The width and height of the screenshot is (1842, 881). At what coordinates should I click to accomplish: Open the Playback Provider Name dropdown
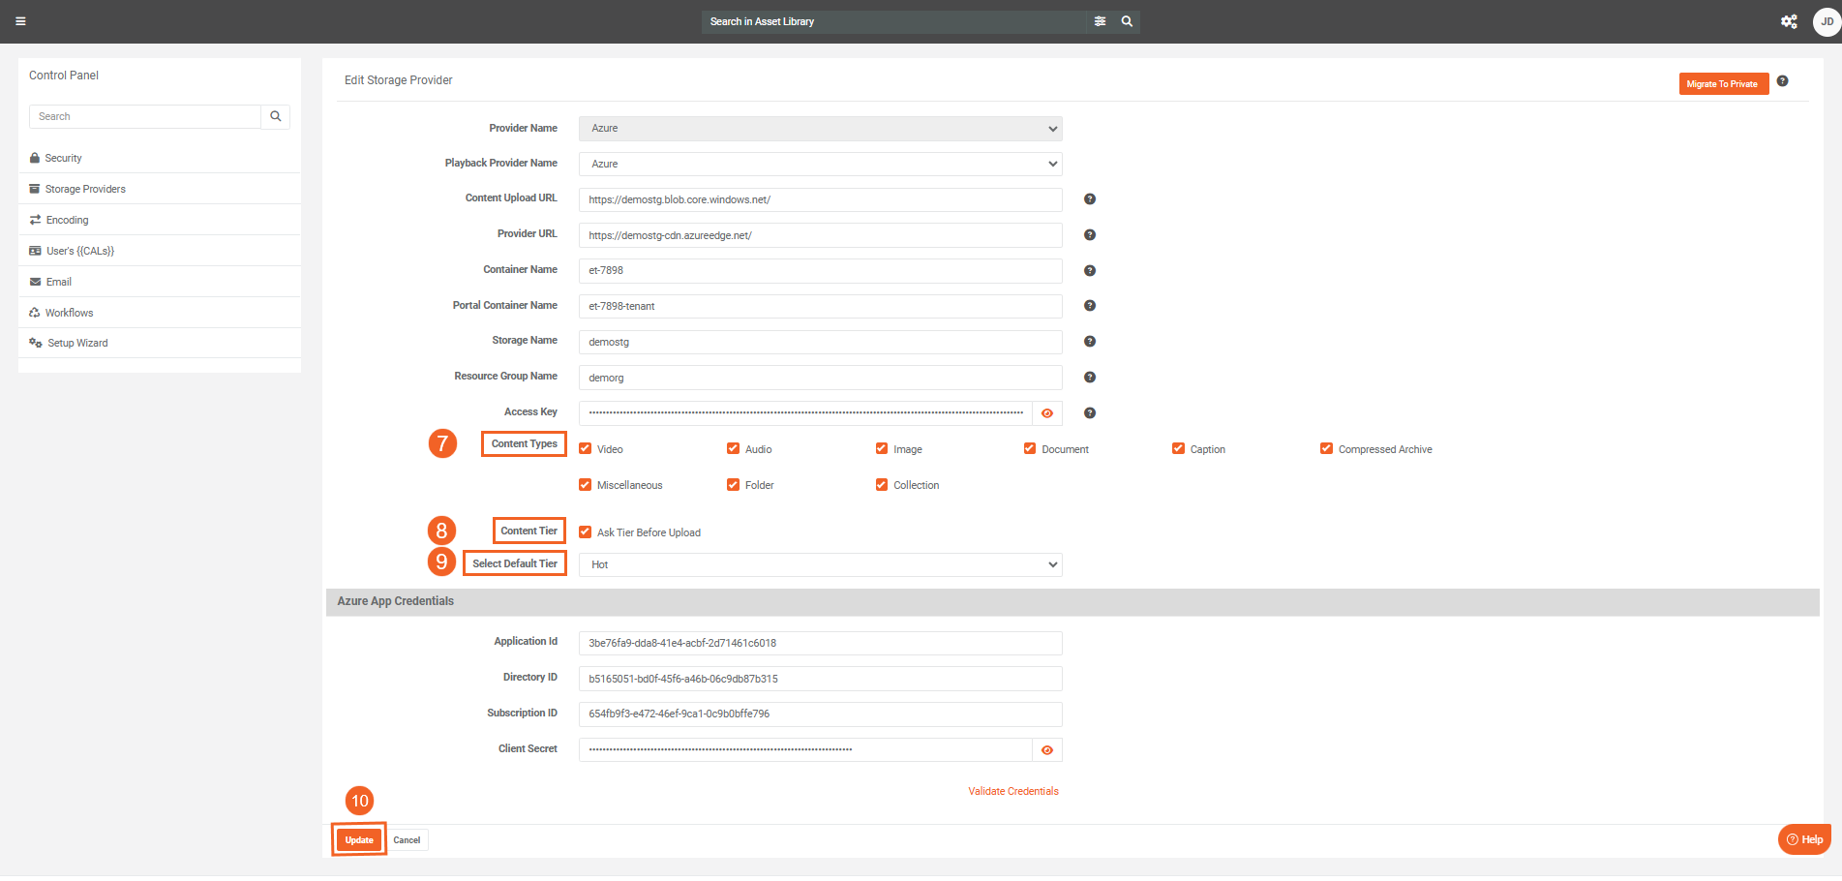click(820, 164)
